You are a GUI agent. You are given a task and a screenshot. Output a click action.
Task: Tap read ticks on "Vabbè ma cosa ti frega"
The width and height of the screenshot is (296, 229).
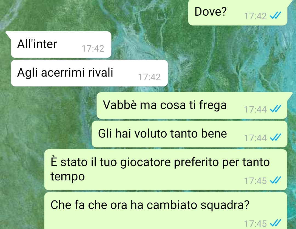coord(275,109)
